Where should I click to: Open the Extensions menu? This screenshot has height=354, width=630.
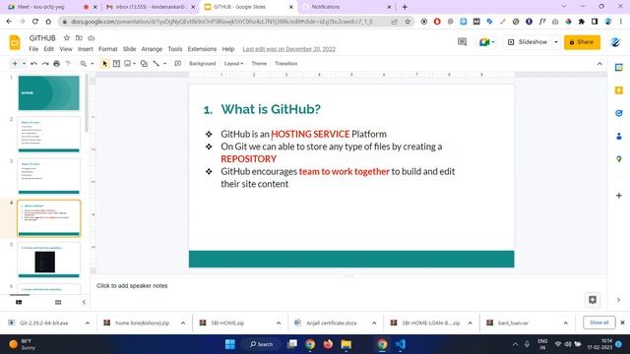pos(202,49)
